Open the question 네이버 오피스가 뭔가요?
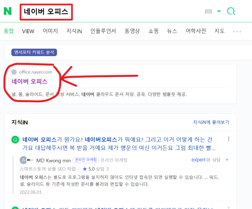The image size is (252, 209). coord(119,144)
